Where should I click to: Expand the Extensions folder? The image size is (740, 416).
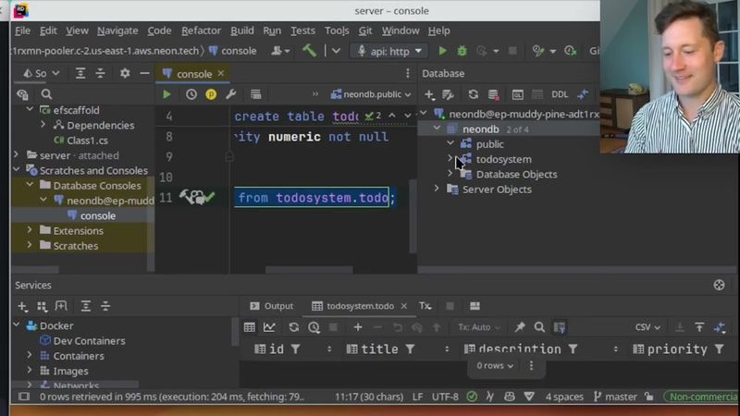pyautogui.click(x=30, y=230)
